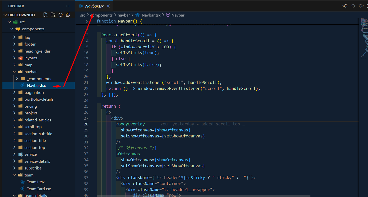This screenshot has height=197, width=368.
Task: Select the related-articles folder
Action: tap(38, 120)
